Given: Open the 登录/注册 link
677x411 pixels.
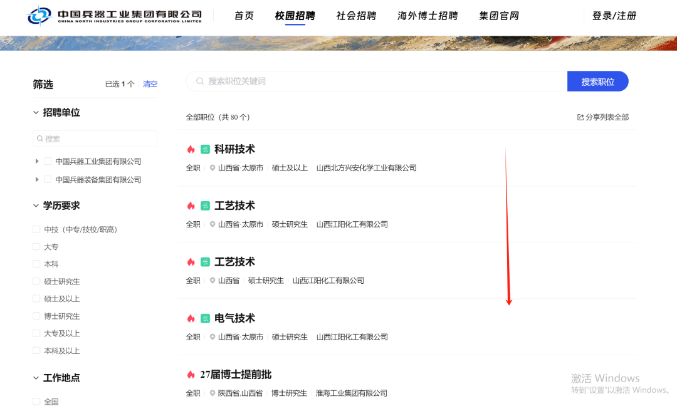Looking at the screenshot, I should pyautogui.click(x=614, y=16).
